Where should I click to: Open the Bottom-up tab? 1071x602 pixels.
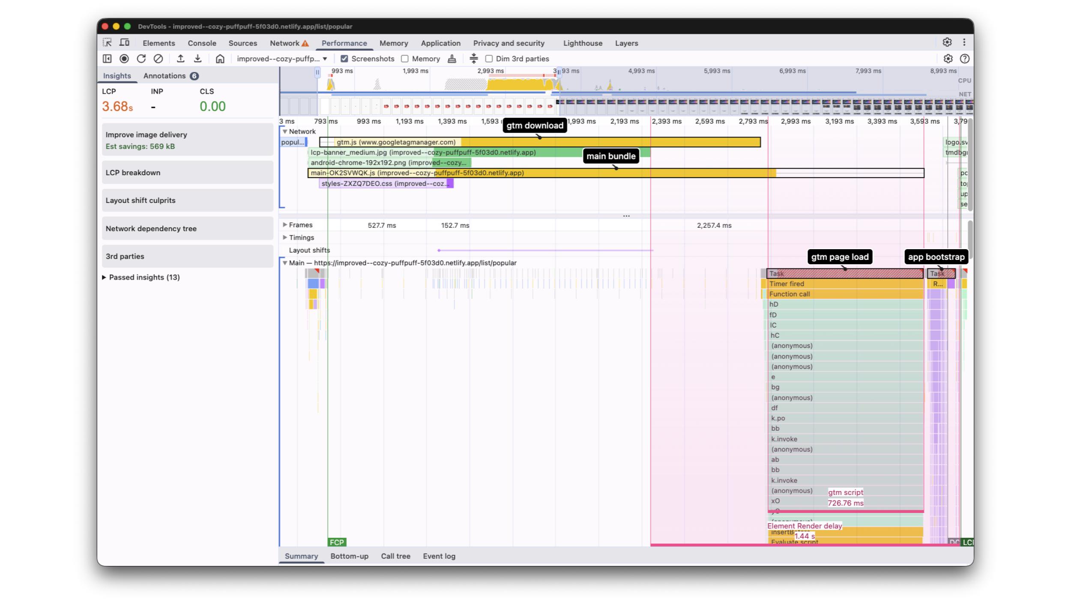pyautogui.click(x=349, y=556)
